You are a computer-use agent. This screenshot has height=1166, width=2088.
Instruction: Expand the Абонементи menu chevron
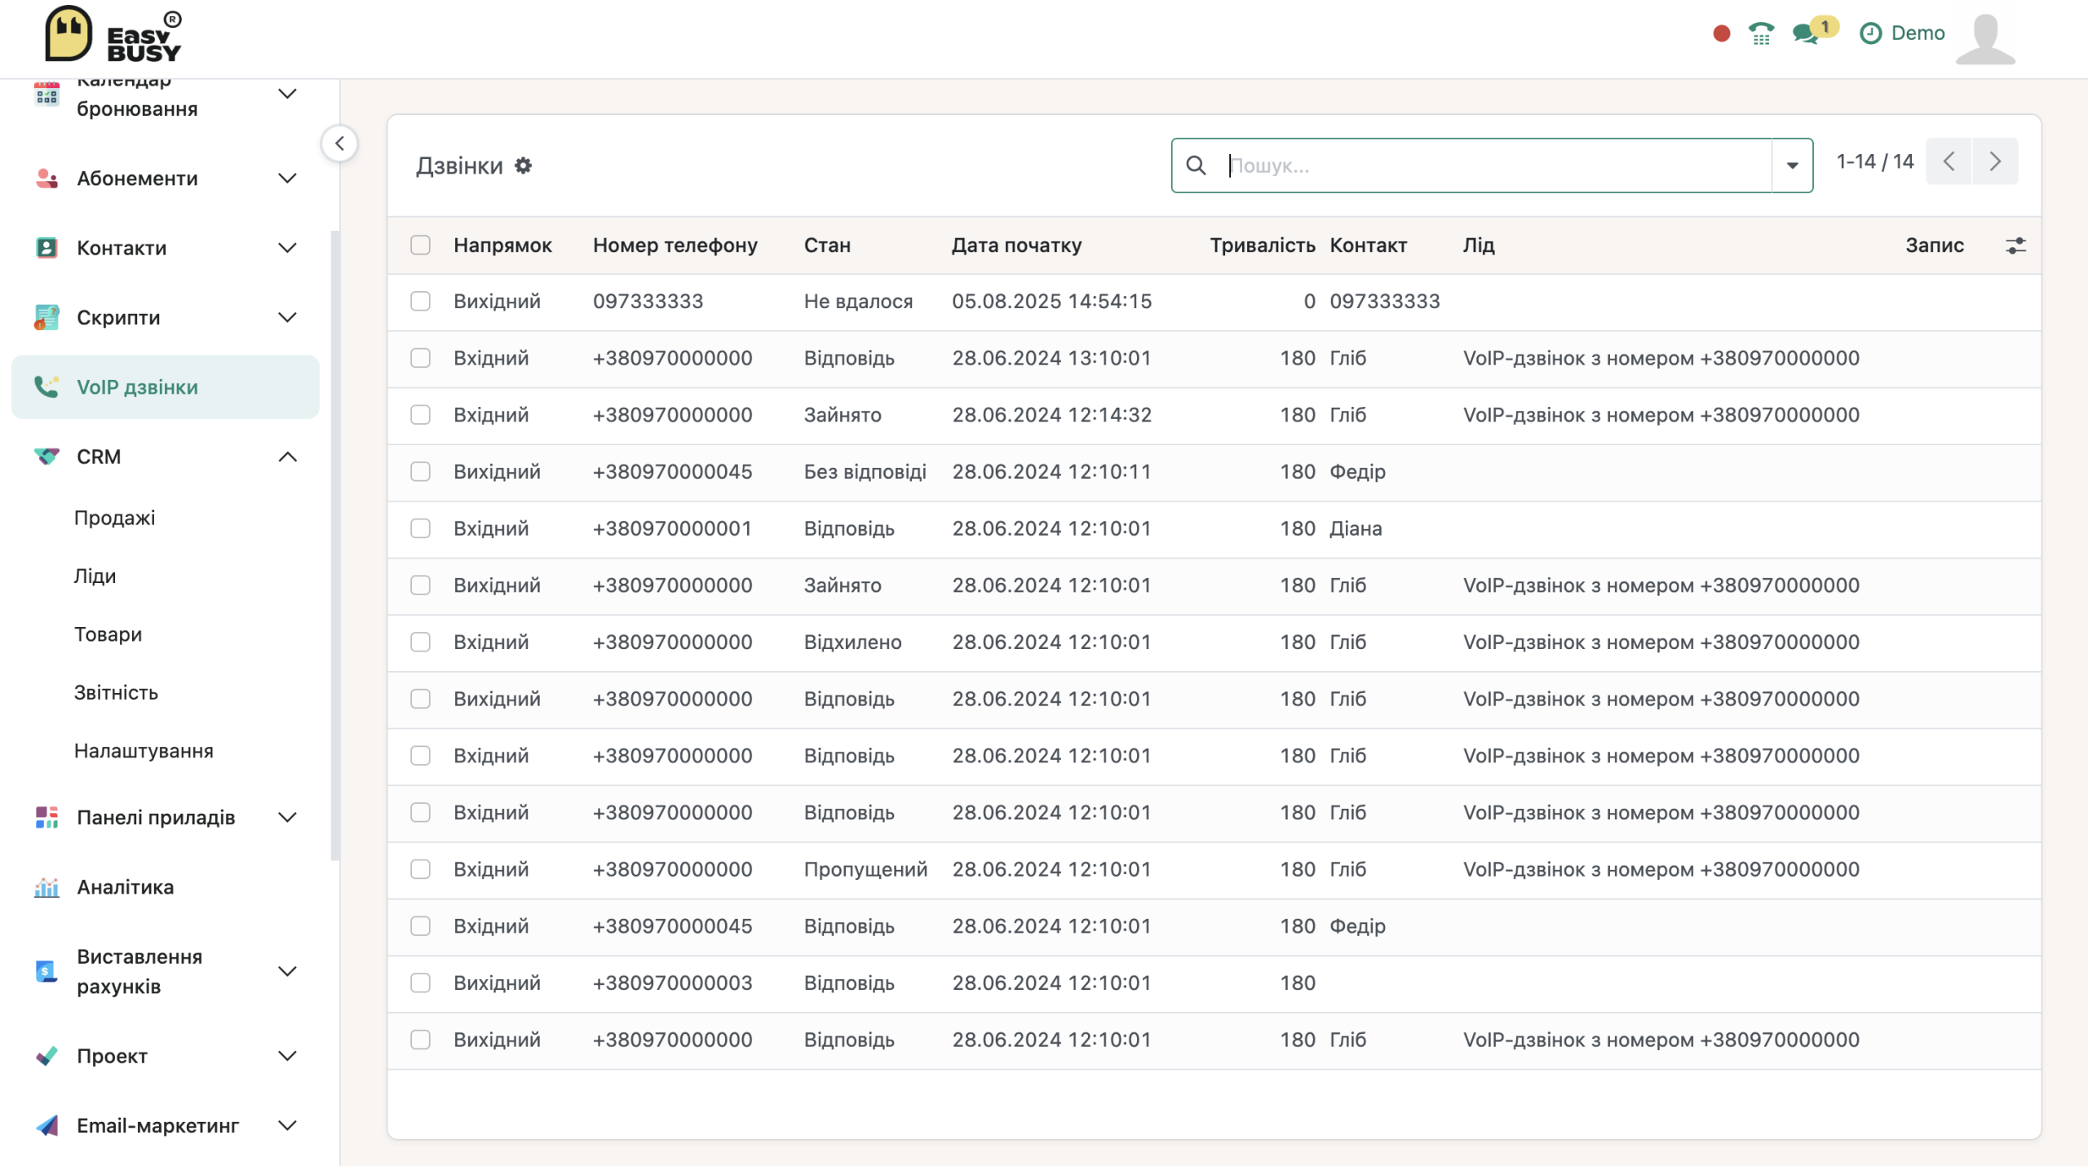pyautogui.click(x=287, y=179)
